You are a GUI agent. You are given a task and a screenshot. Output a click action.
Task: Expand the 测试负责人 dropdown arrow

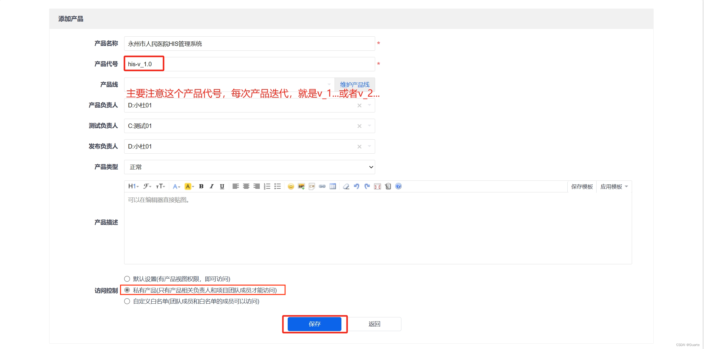(x=369, y=126)
